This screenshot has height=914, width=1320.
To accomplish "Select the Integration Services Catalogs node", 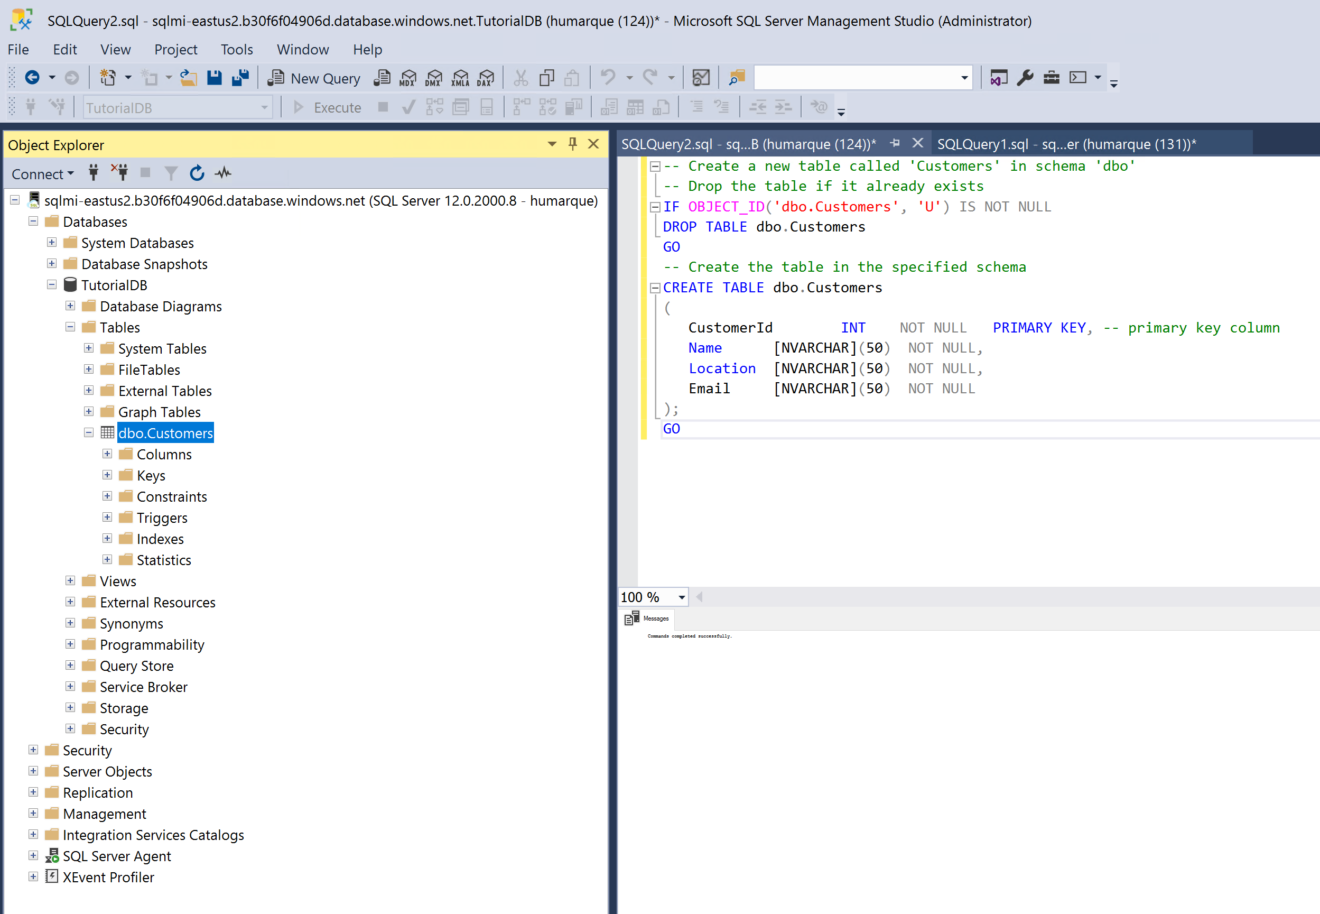I will pos(153,835).
